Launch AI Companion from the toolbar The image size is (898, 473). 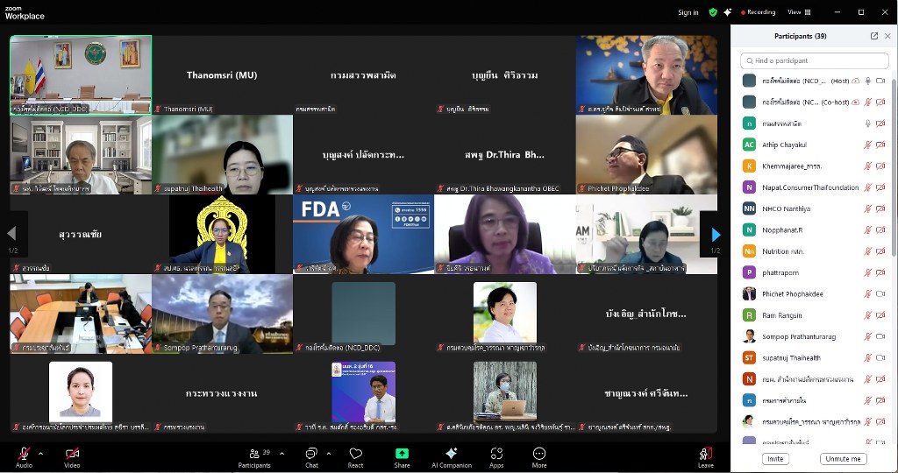452,457
